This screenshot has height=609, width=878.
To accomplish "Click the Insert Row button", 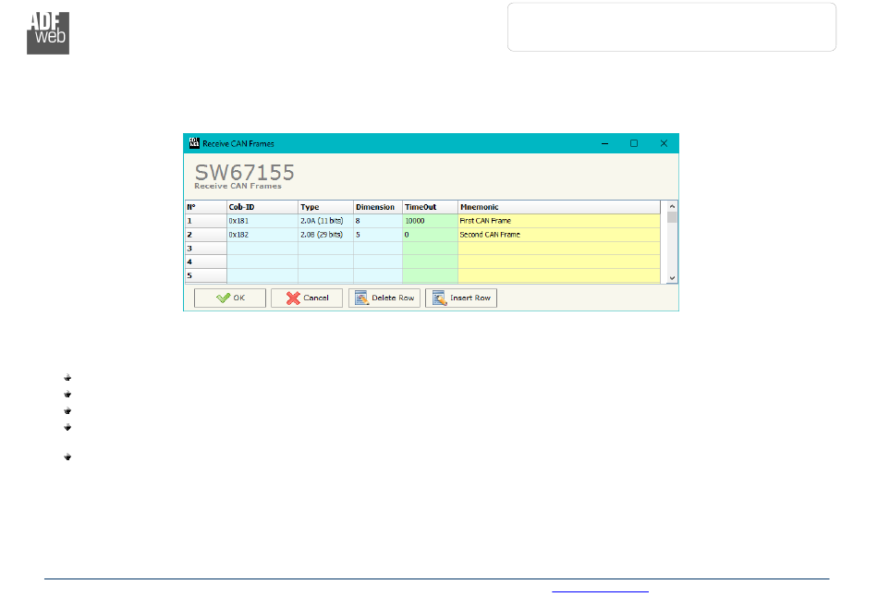I will [x=461, y=298].
